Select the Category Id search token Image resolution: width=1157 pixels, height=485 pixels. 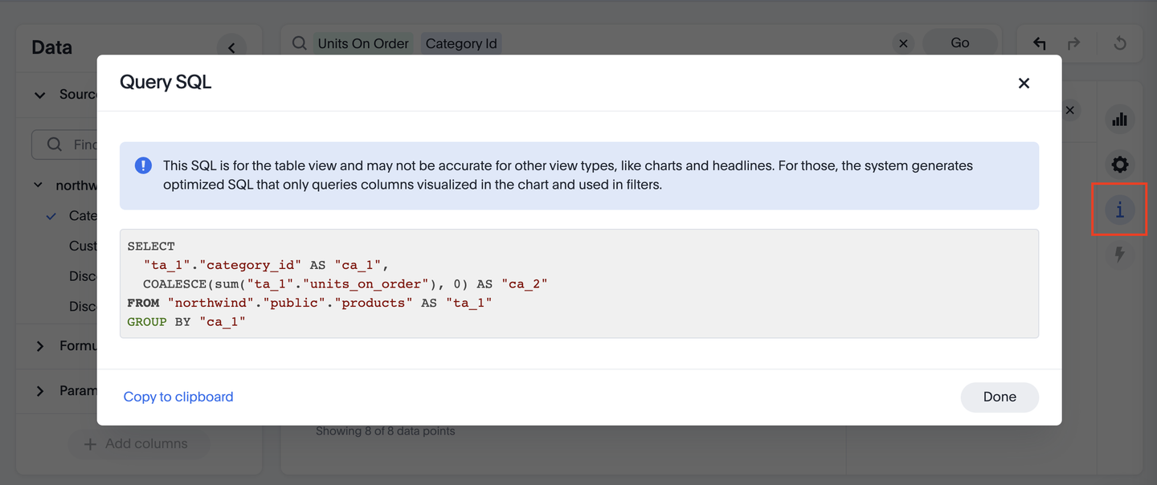(x=461, y=43)
